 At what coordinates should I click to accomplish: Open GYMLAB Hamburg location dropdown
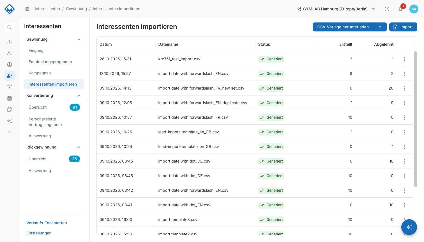pyautogui.click(x=336, y=9)
